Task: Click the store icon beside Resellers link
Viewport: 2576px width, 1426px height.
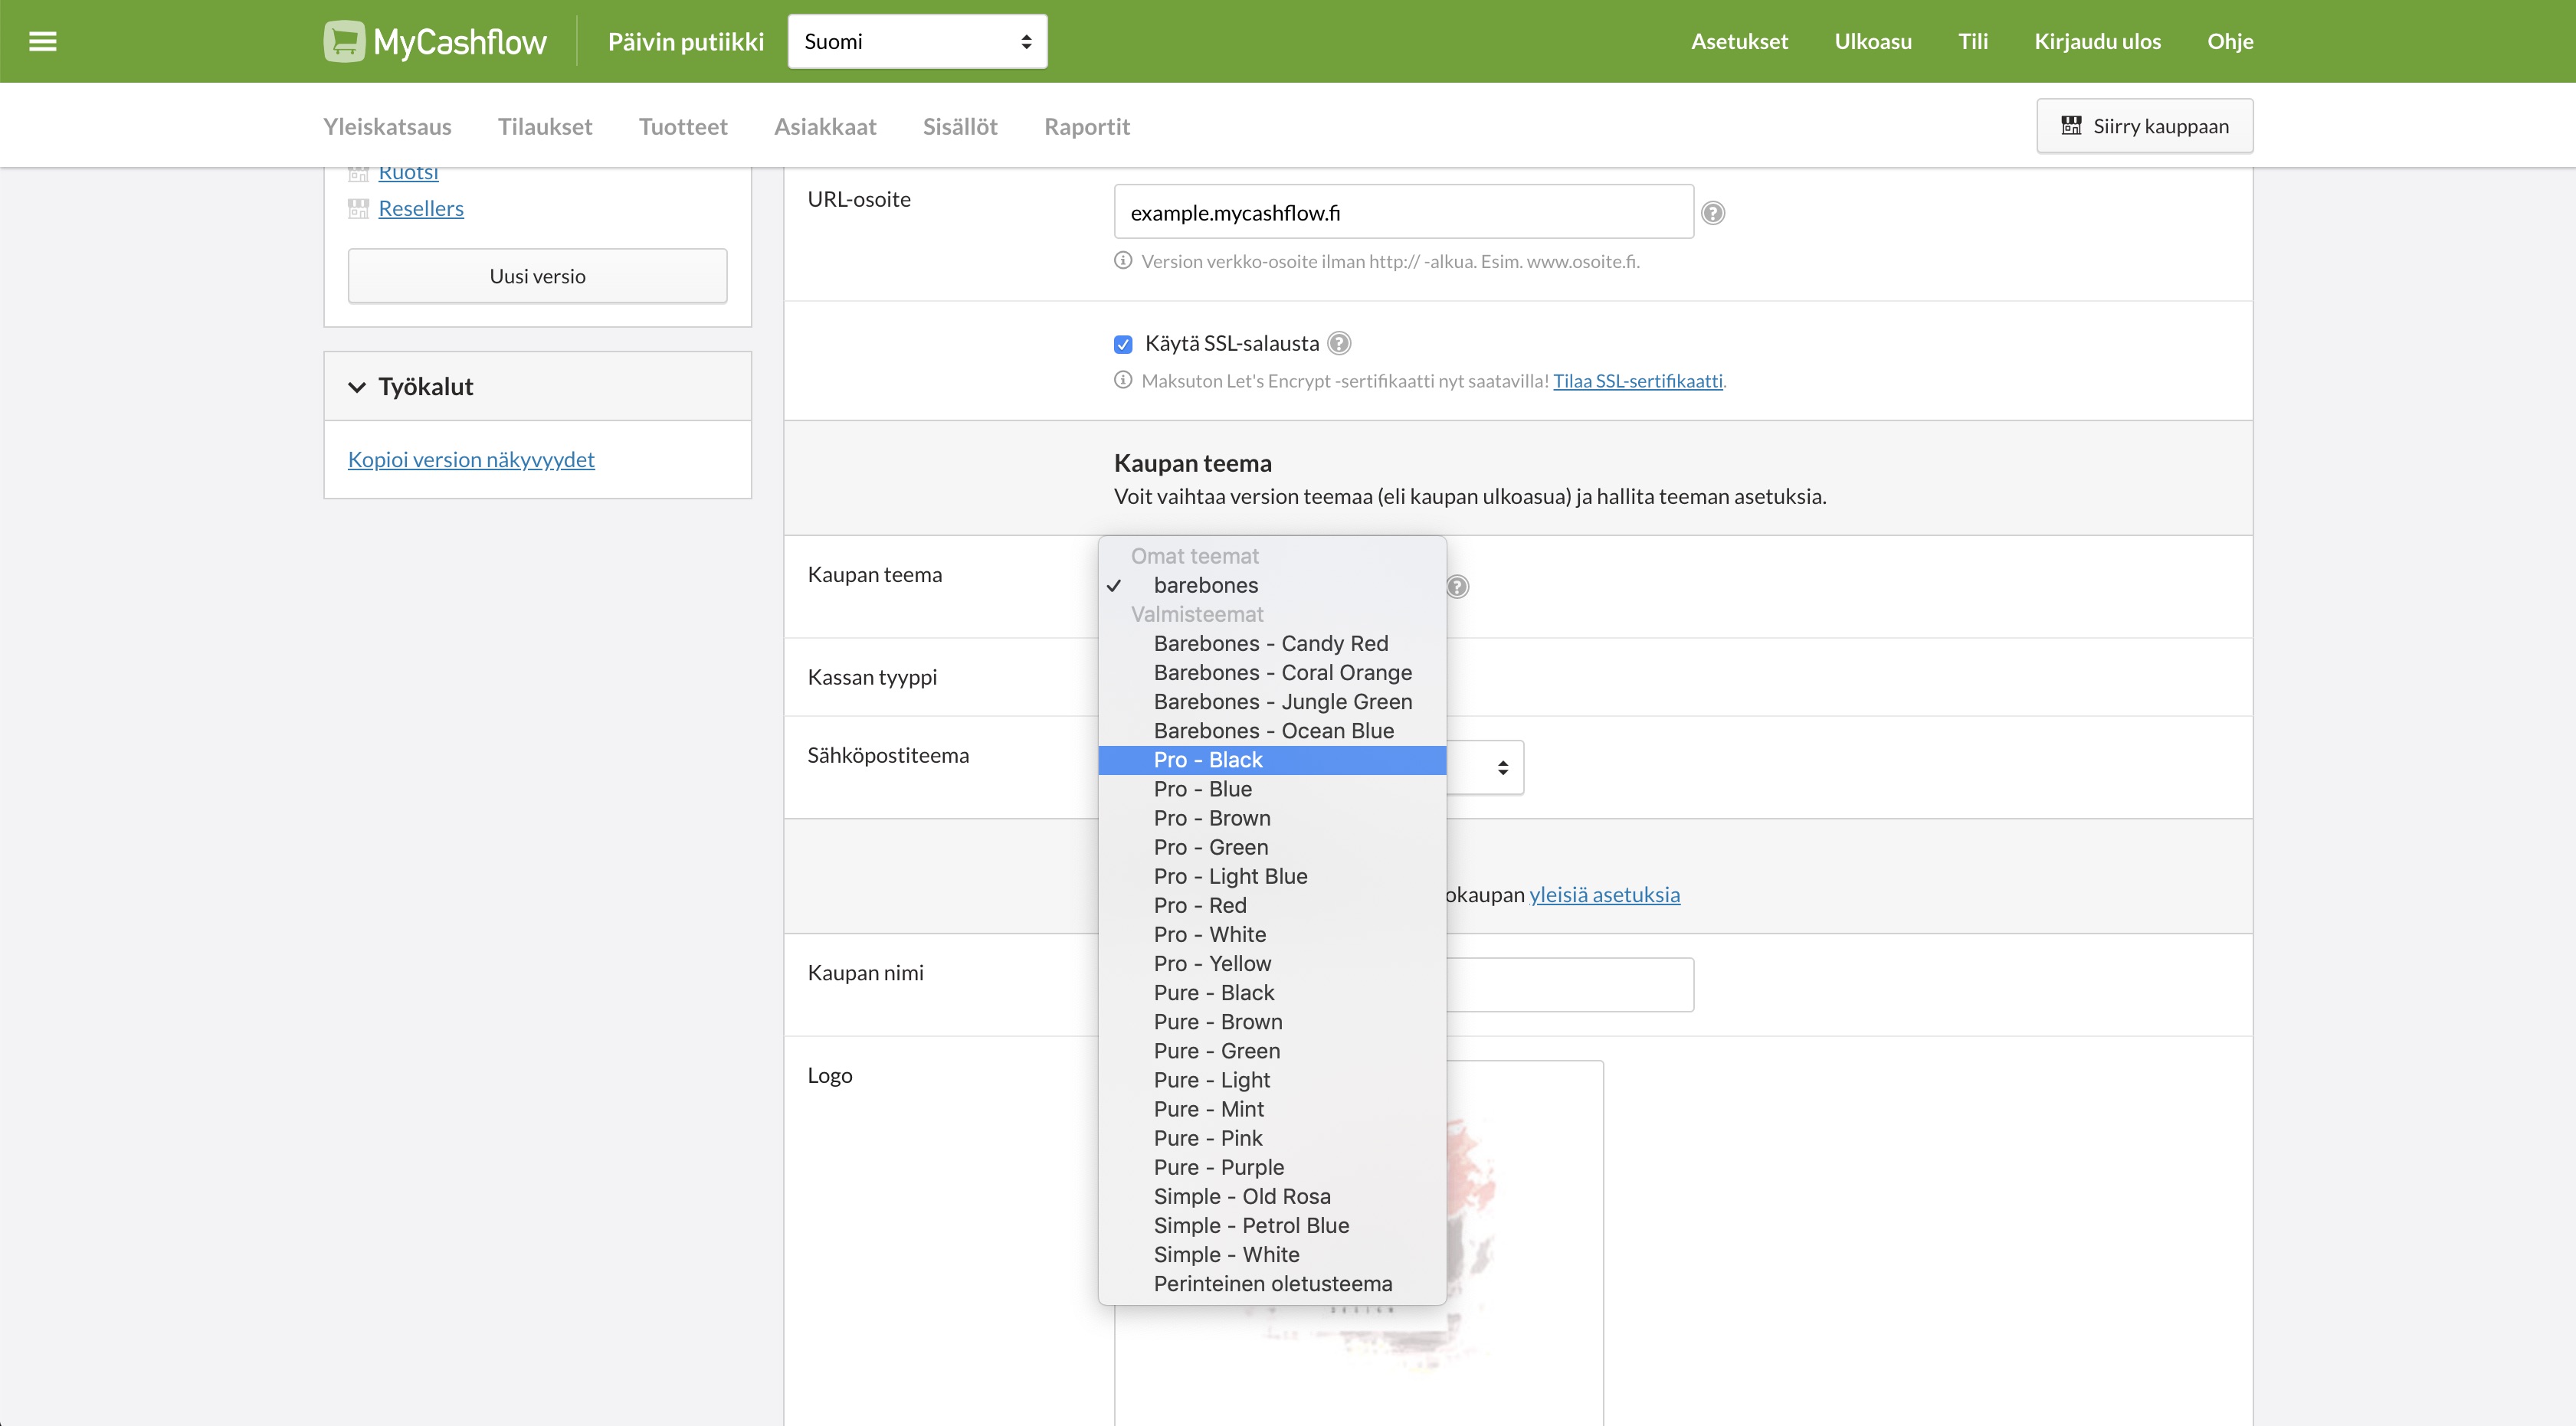Action: (358, 209)
